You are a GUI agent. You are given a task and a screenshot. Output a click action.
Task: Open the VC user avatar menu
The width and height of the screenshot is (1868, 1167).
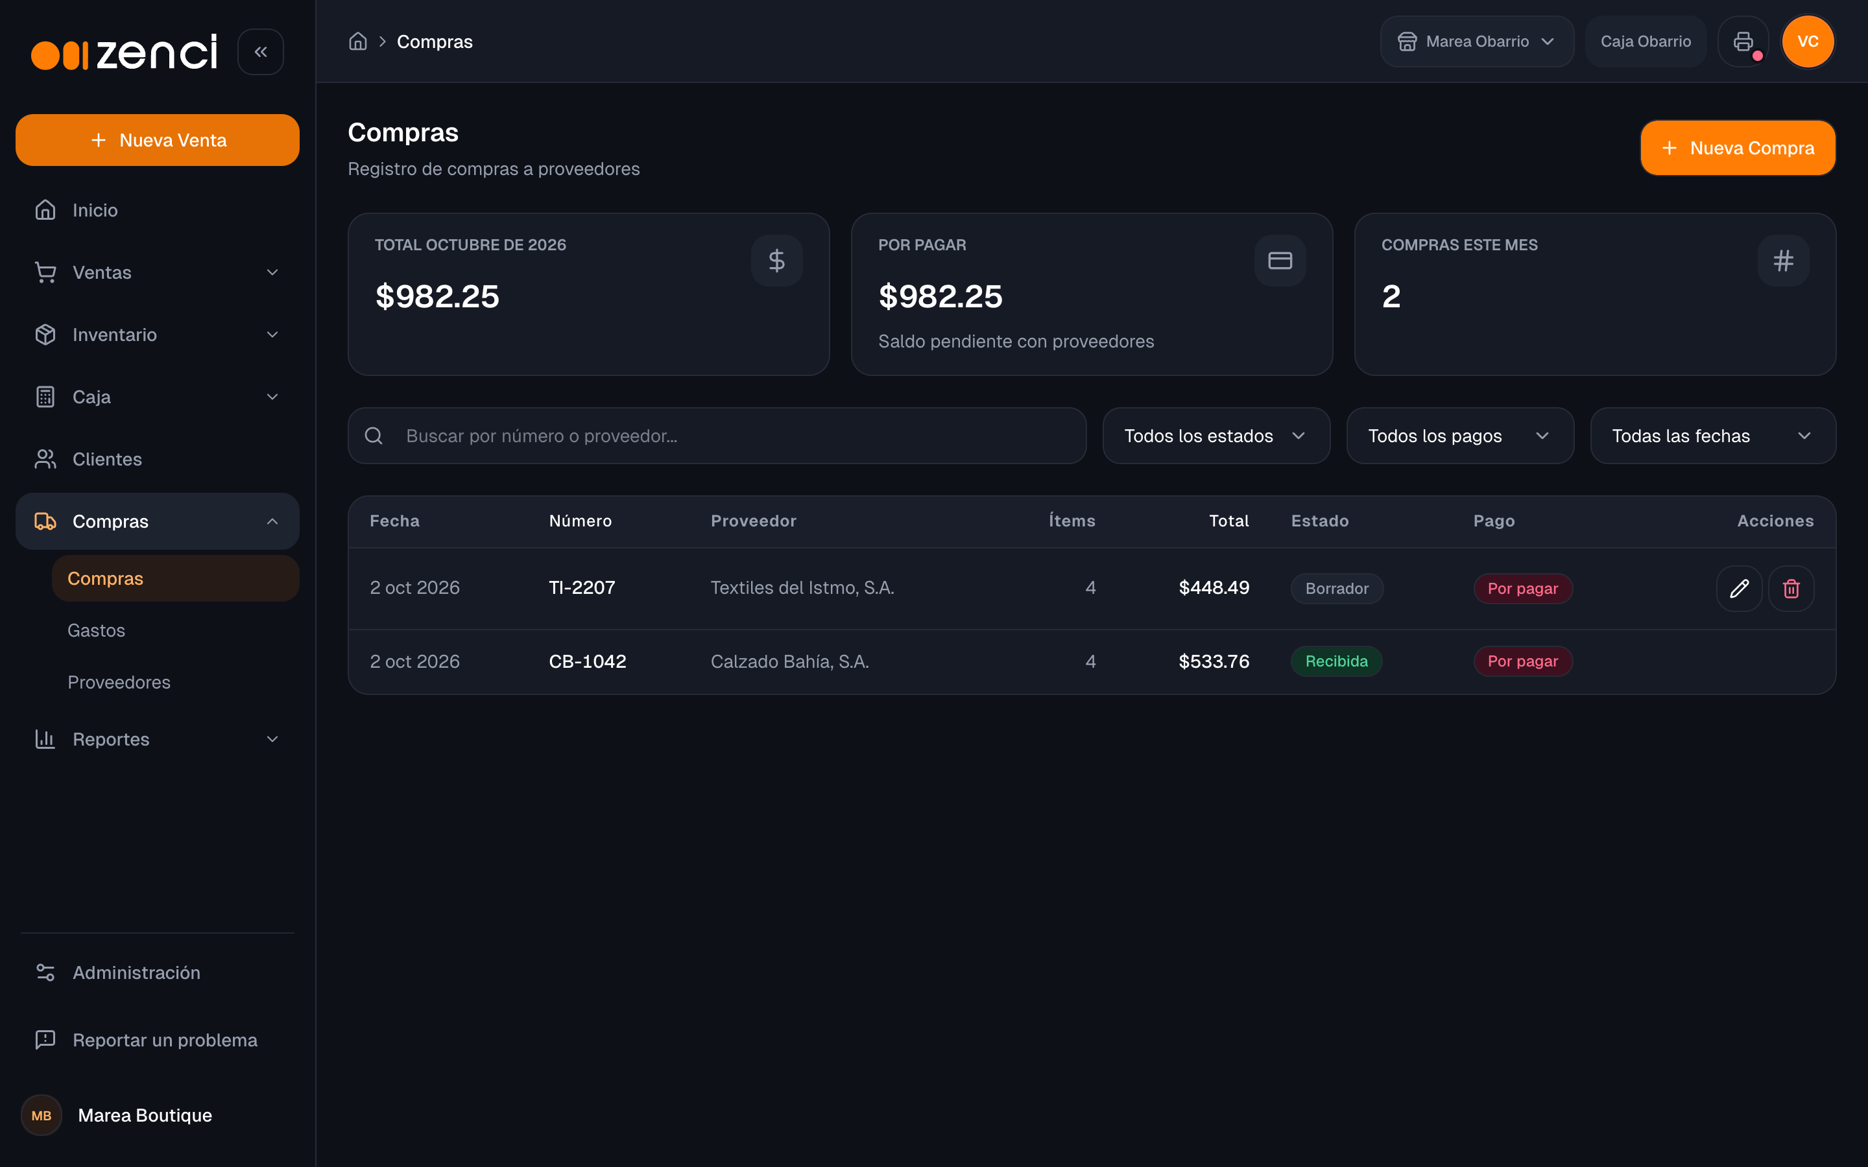coord(1807,41)
